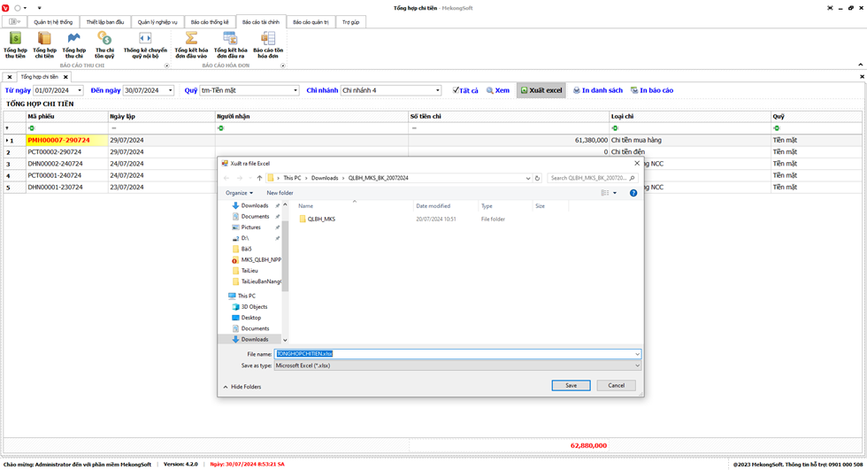This screenshot has width=867, height=470.
Task: Click Downloads in breadcrumb path
Action: click(325, 178)
